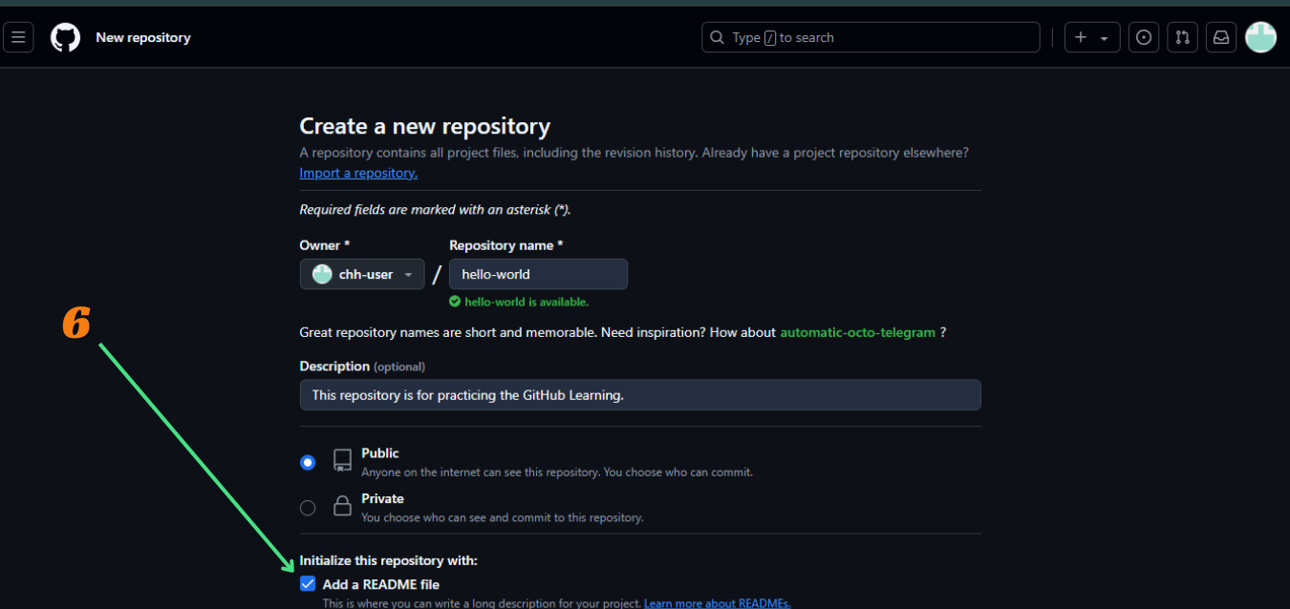
Task: Click into the Description text field
Action: (639, 395)
